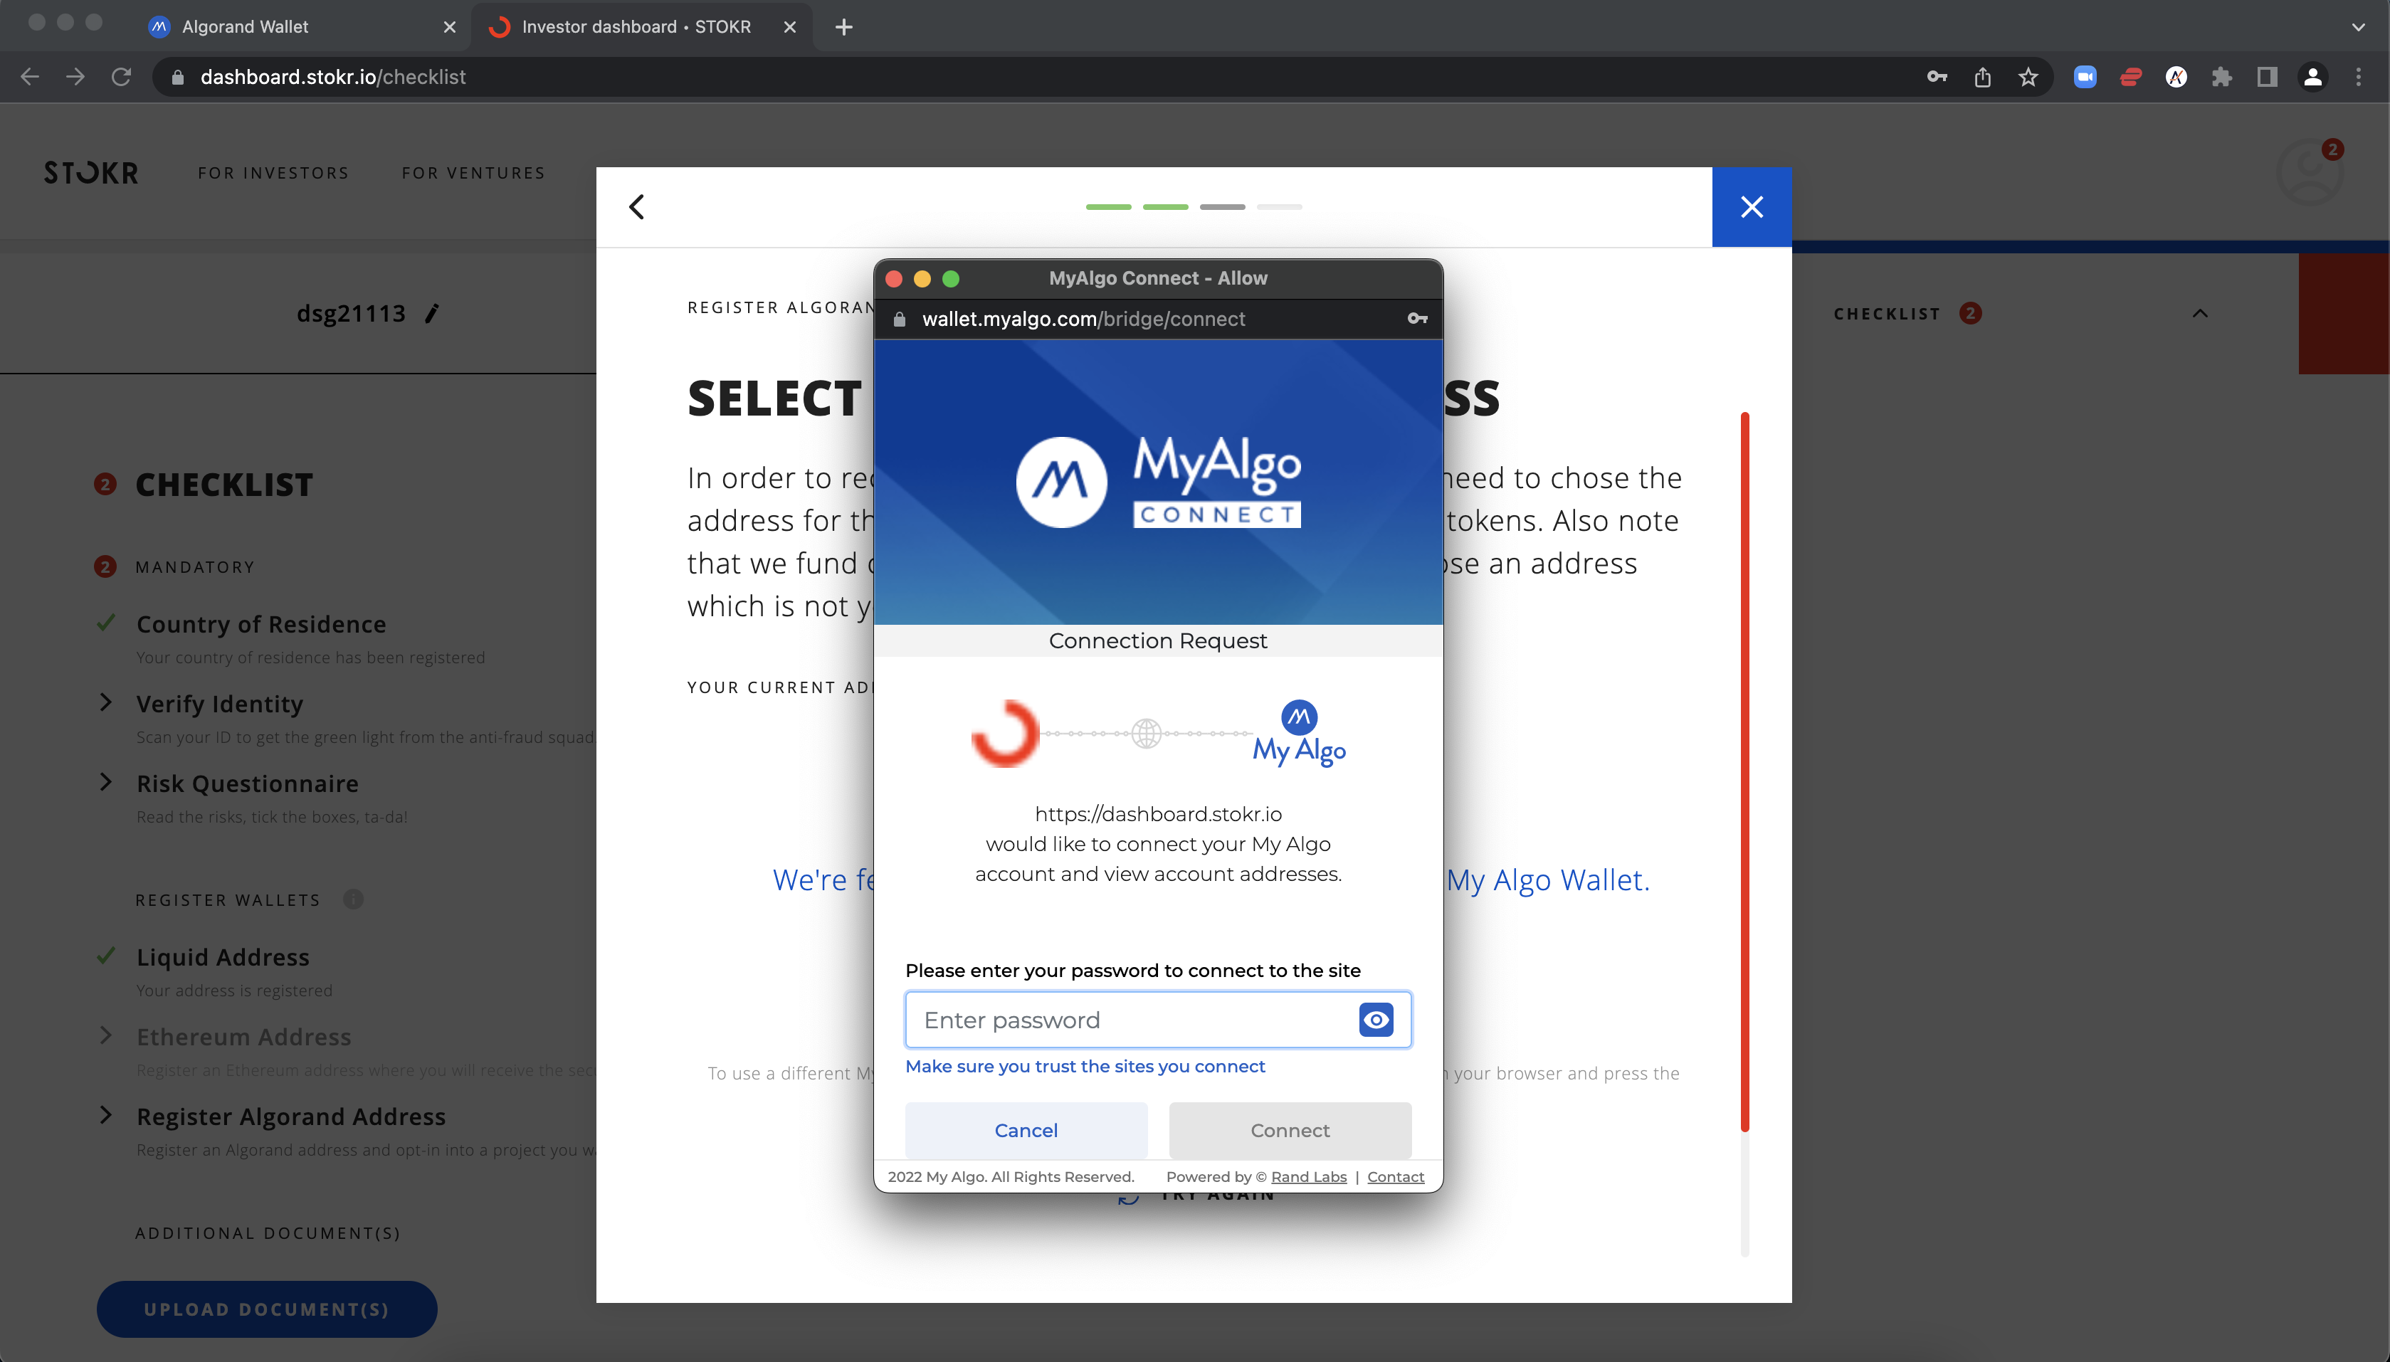Open AlgoSigner extension icon
The width and height of the screenshot is (2390, 1362).
(2176, 77)
